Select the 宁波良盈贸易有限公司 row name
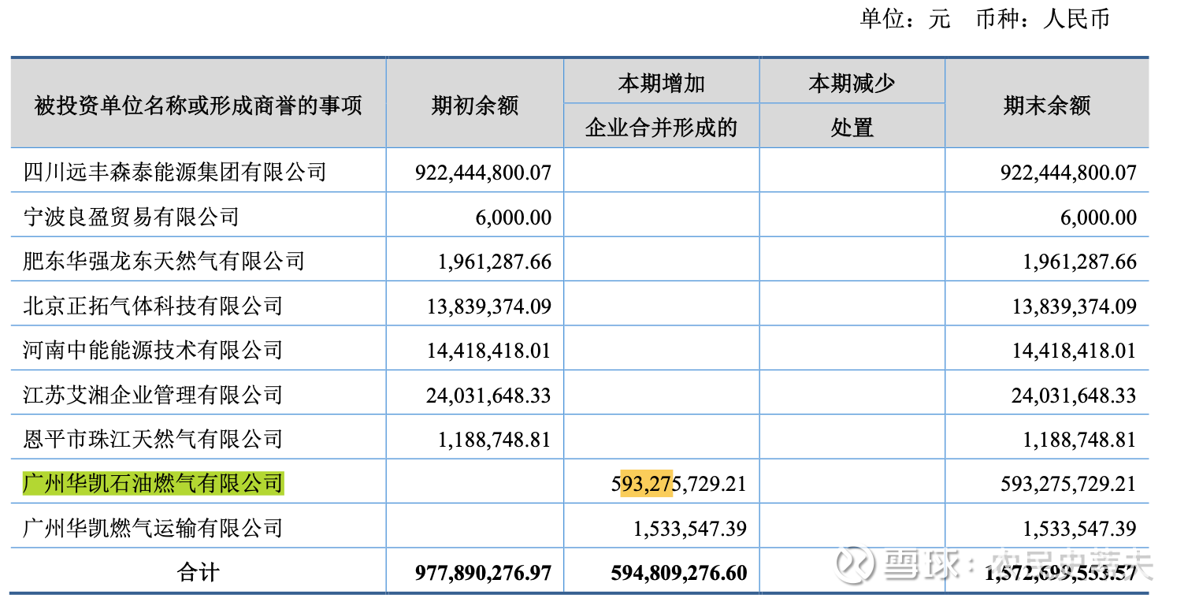Viewport: 1188px width, 602px height. pos(131,217)
